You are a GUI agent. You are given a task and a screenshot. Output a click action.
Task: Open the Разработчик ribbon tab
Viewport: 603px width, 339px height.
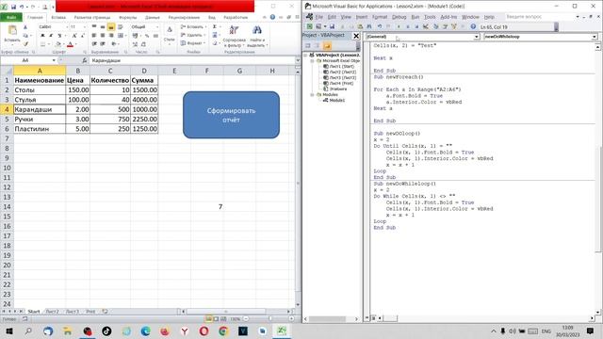[236, 17]
